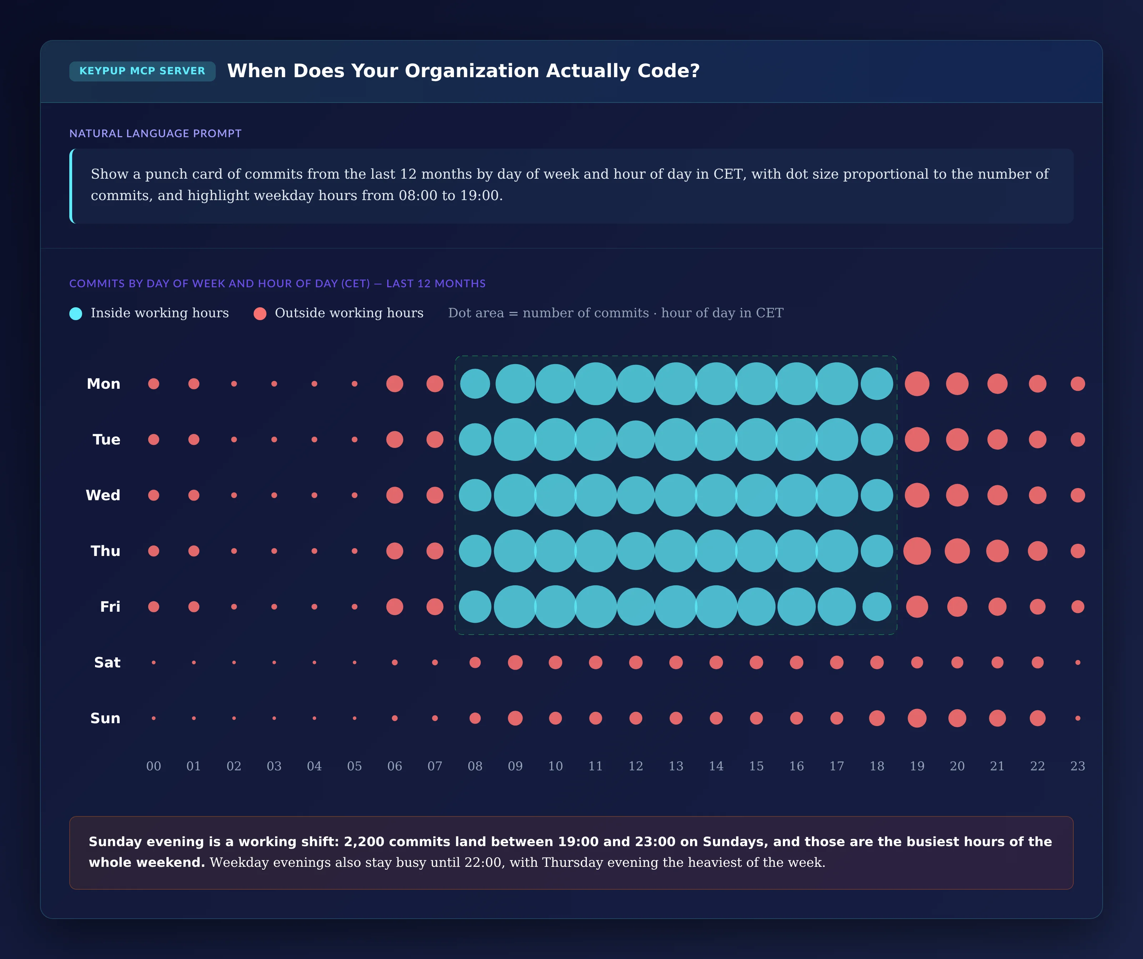Select the natural language prompt text box

[571, 186]
